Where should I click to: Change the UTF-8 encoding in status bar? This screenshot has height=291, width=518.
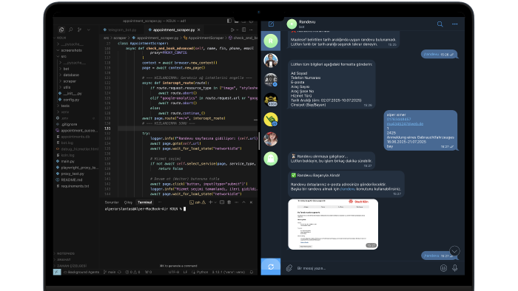[174, 273]
